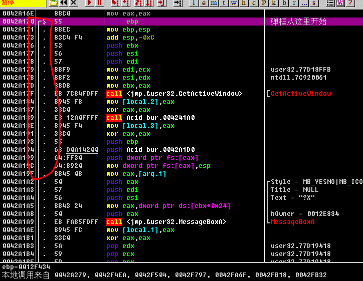Click the red MessageBoxA comment
Screen dimensions: 363x281
pyautogui.click(x=293, y=222)
